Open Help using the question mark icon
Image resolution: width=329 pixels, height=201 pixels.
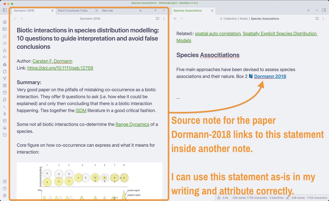click(4, 188)
